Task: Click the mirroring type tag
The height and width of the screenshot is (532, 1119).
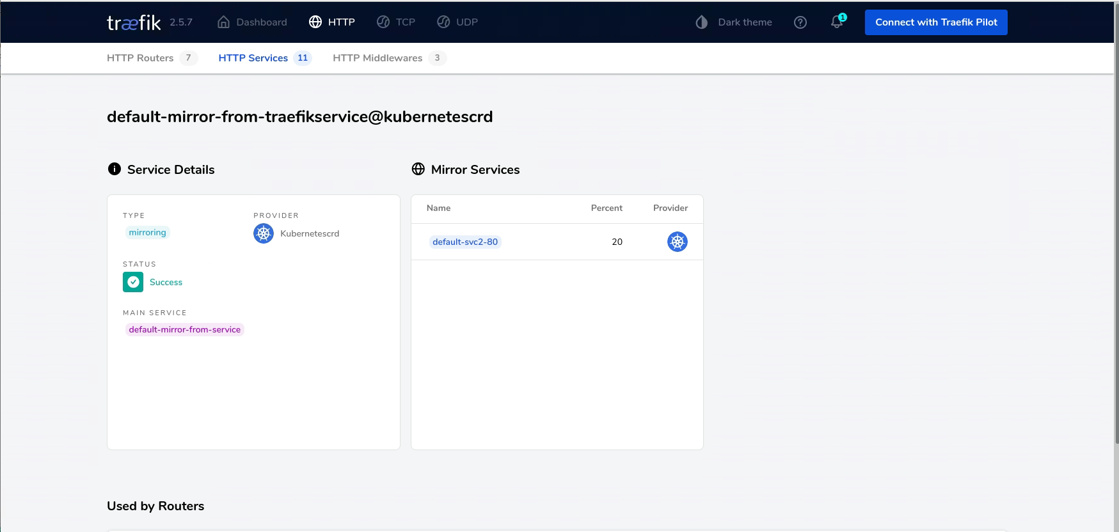Action: point(147,233)
